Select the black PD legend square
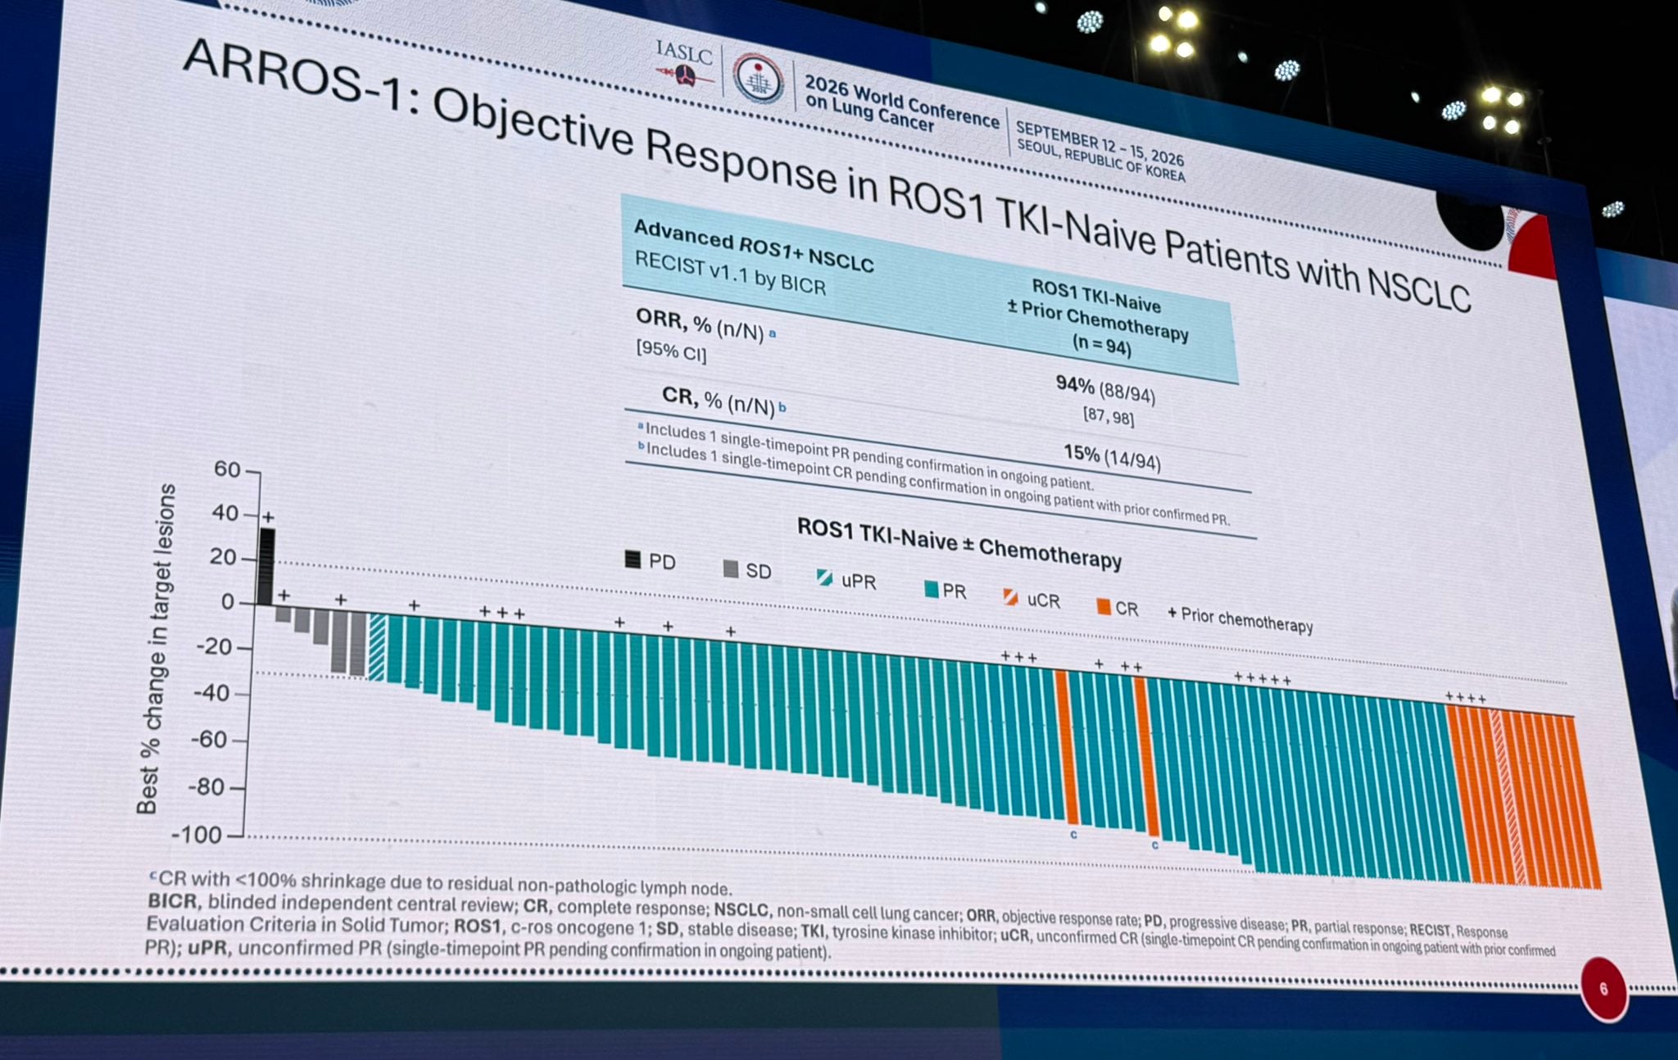 [633, 559]
